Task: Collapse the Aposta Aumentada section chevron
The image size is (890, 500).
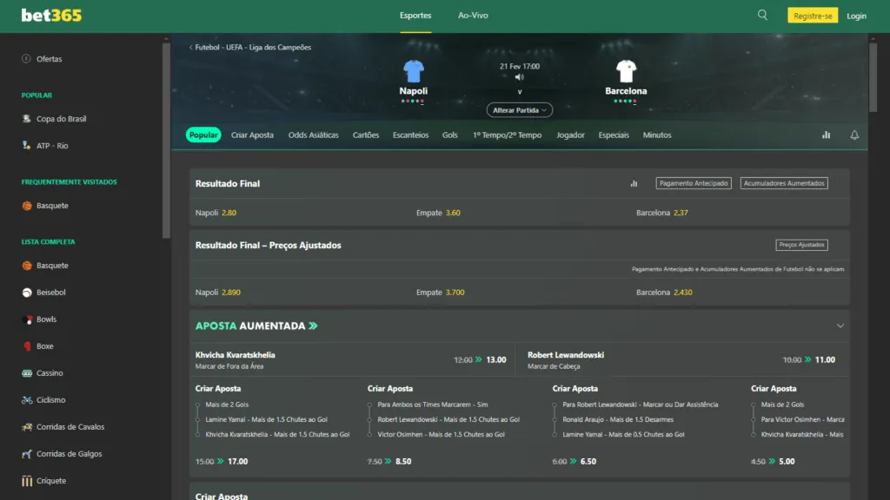Action: pos(840,326)
